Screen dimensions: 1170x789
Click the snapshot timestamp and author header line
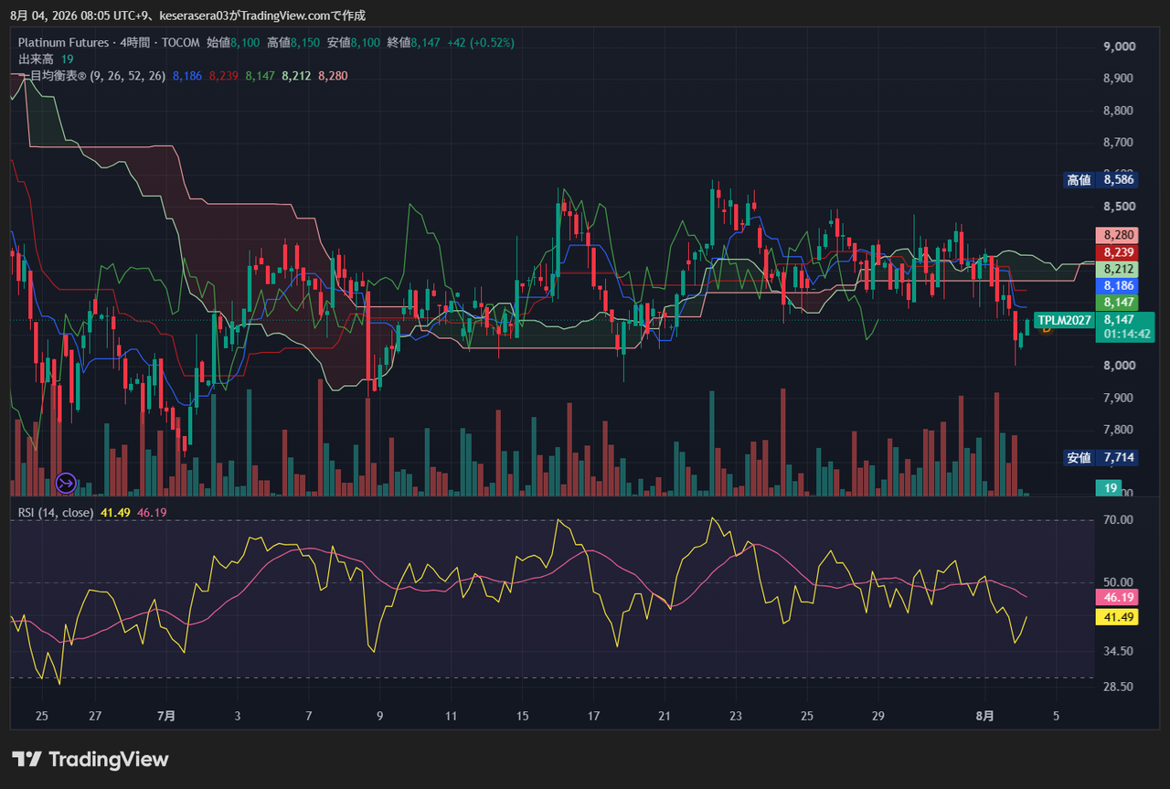tap(187, 15)
